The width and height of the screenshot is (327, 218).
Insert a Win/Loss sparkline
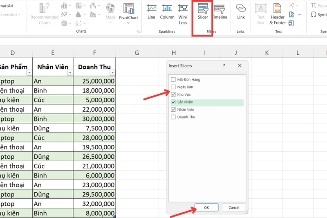(x=183, y=12)
